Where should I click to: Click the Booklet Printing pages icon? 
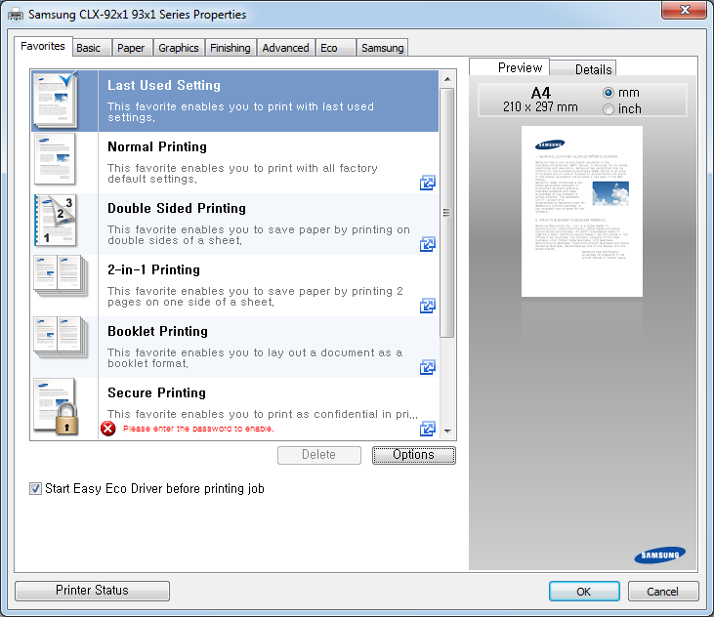pyautogui.click(x=61, y=338)
